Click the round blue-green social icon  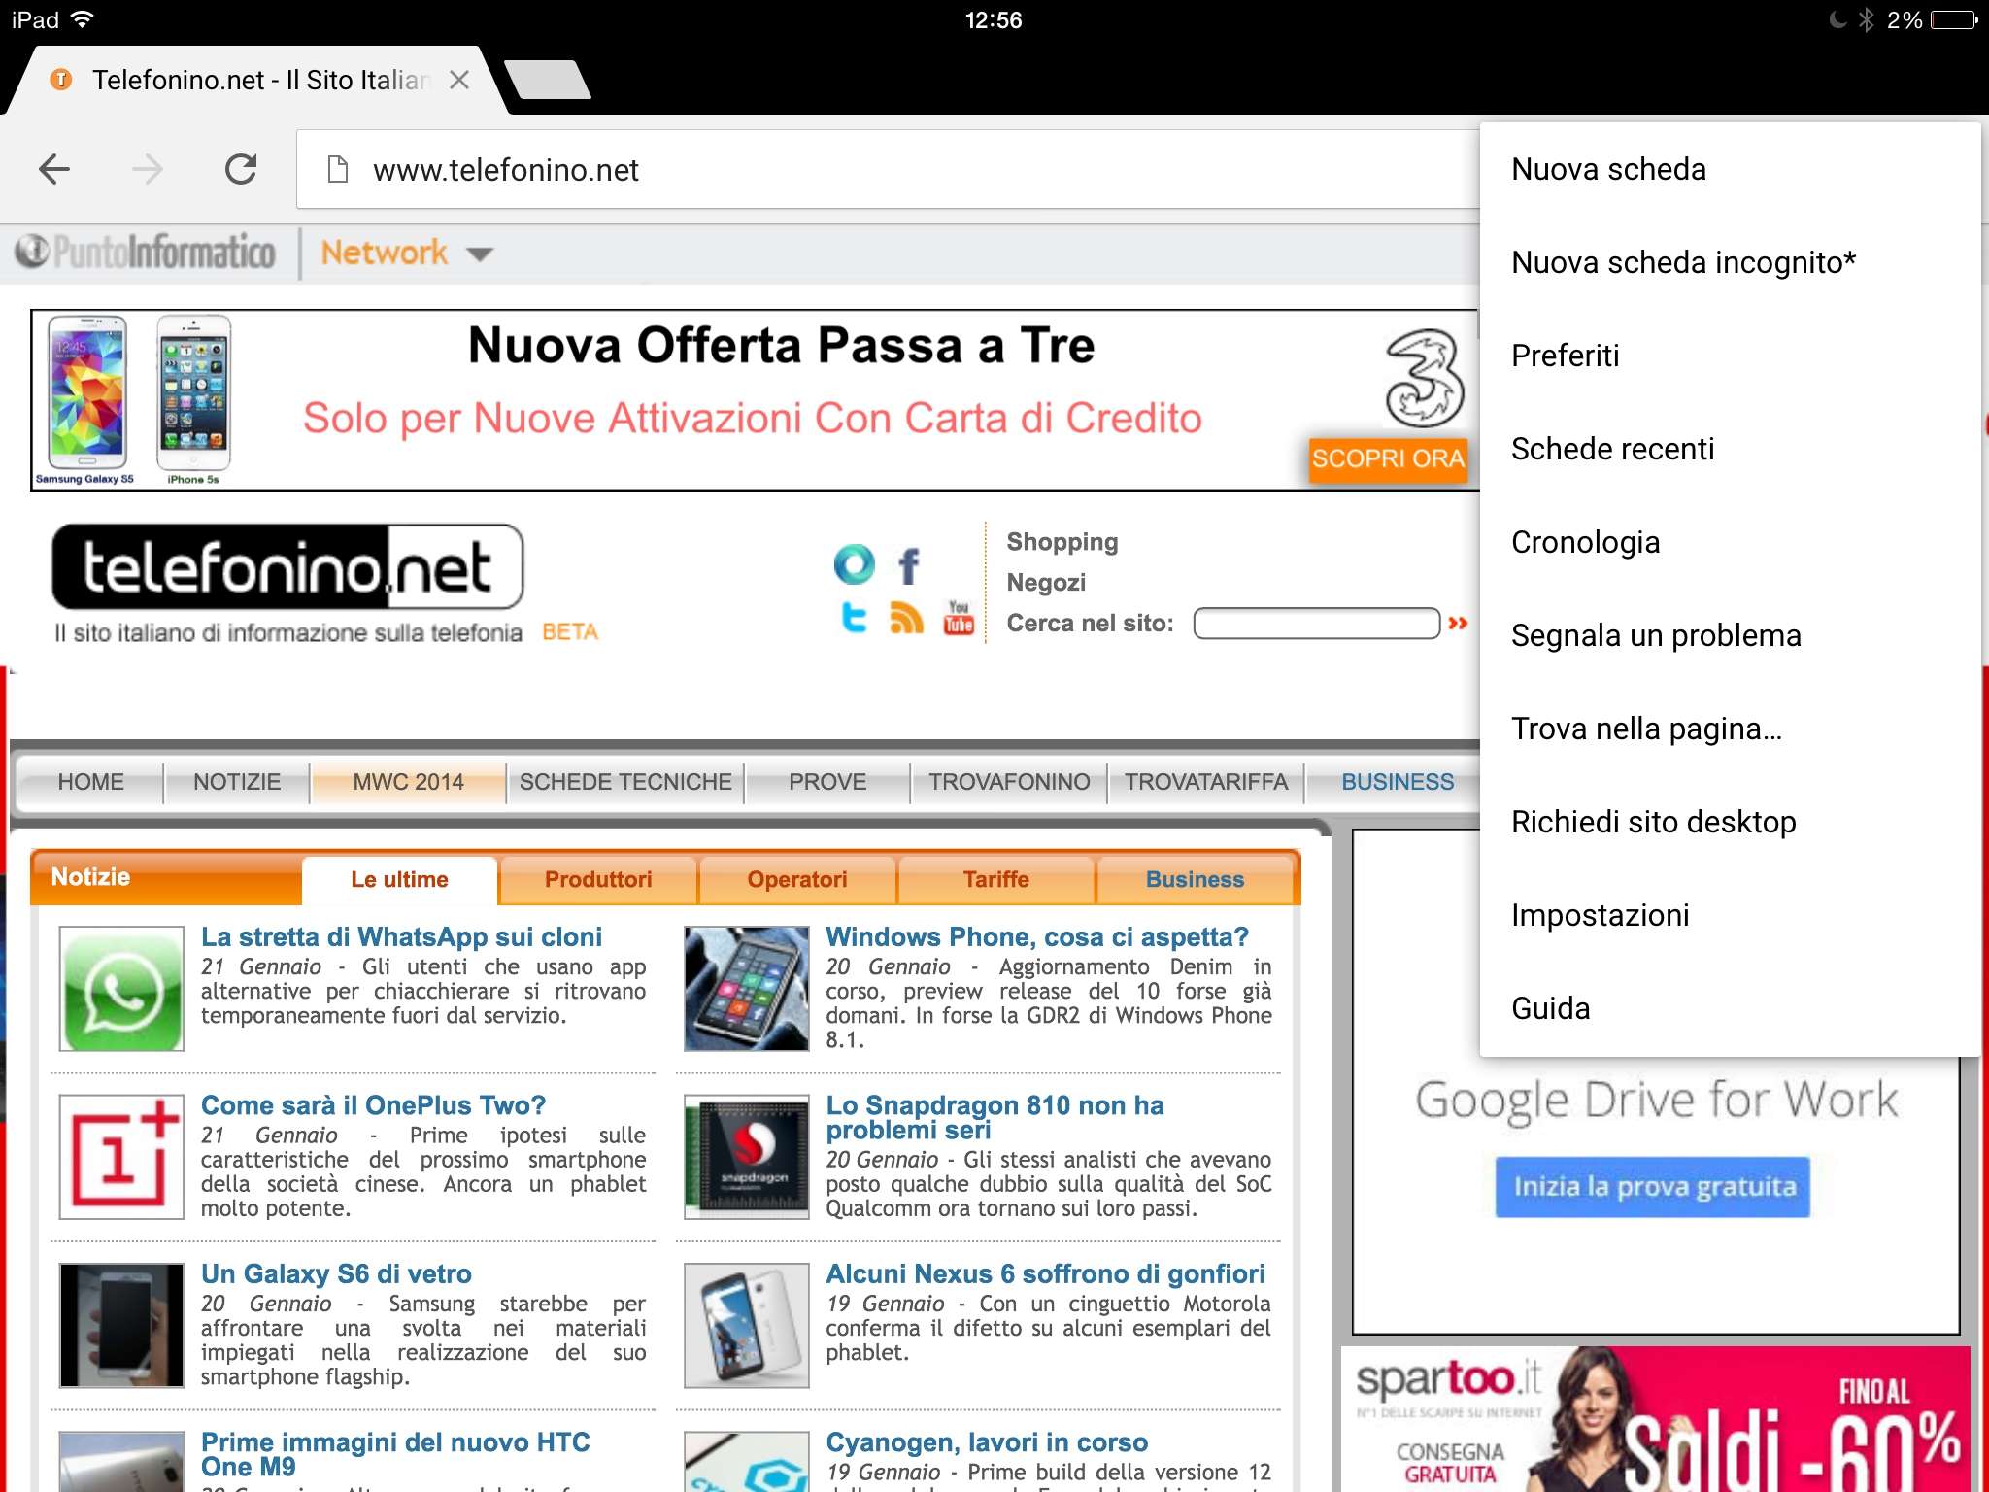(854, 564)
